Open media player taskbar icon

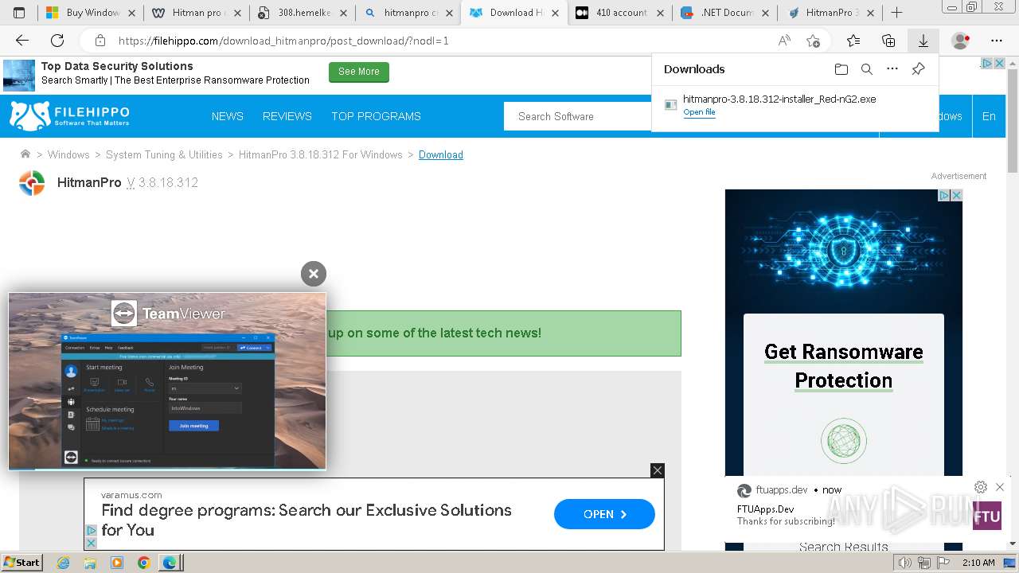(x=117, y=563)
